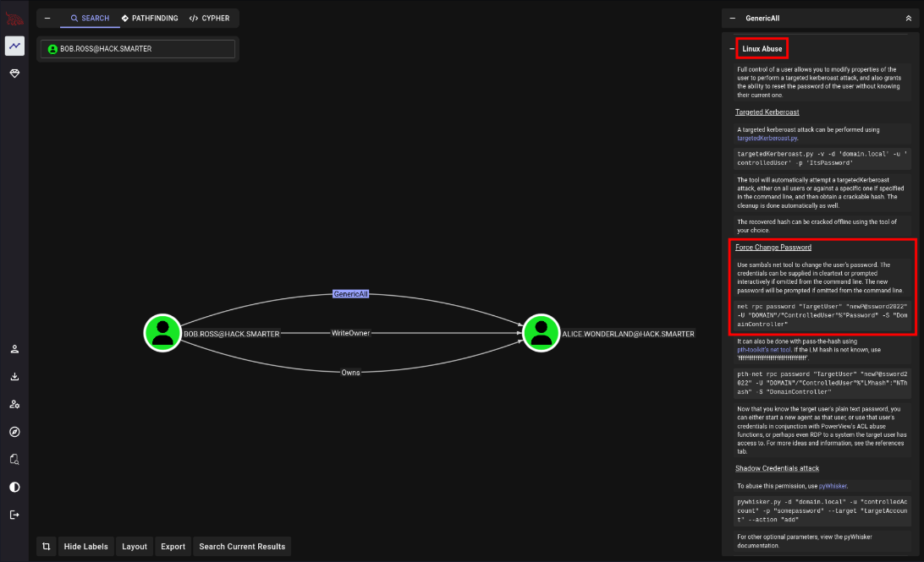Open Administration user-gear icon
The image size is (924, 562).
(x=14, y=405)
